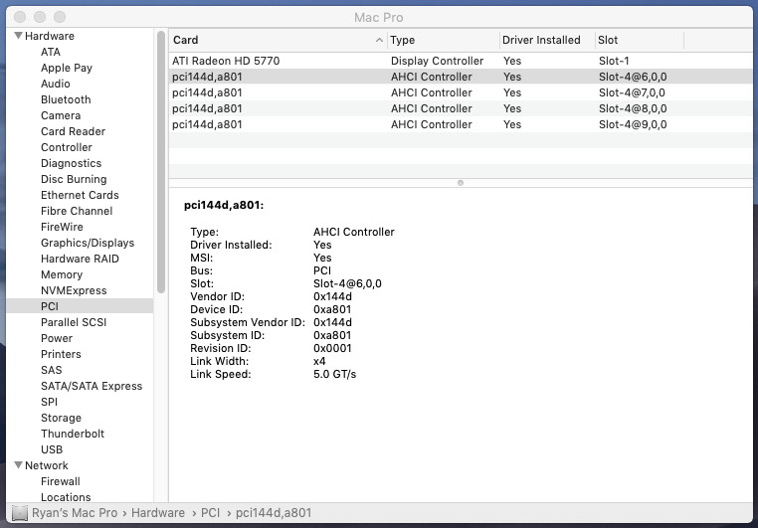Click the Type column header
Screen dimensions: 758x528
coord(441,40)
